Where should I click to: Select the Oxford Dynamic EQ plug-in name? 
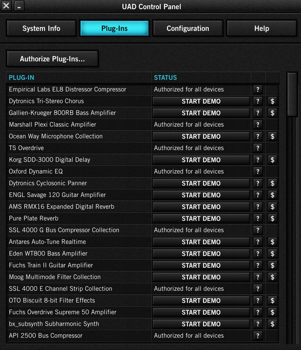pos(36,171)
